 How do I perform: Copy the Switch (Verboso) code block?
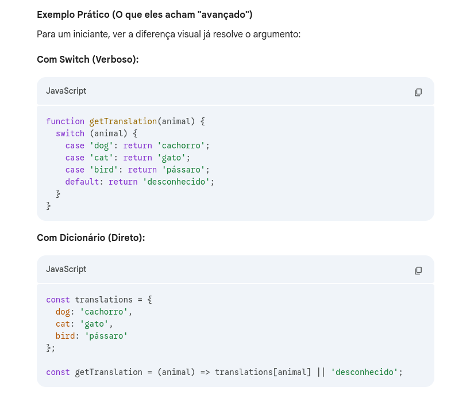tap(418, 92)
